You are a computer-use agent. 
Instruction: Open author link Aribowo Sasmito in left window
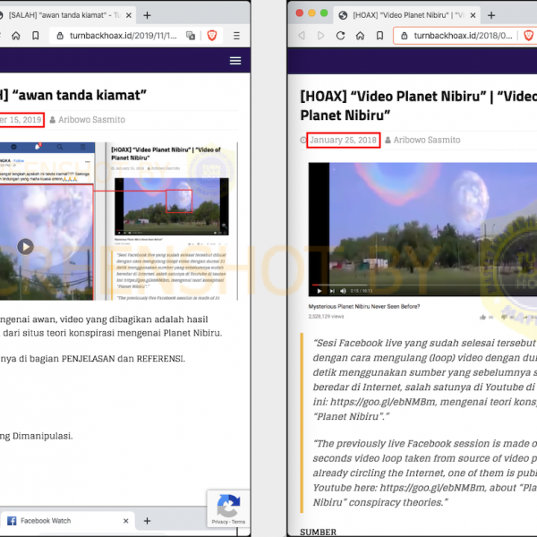pyautogui.click(x=91, y=120)
